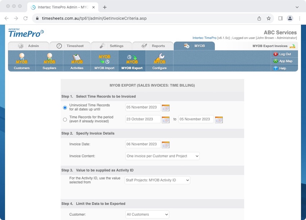Image resolution: width=306 pixels, height=220 pixels.
Task: Select Time Records for the period option
Action: tap(65, 119)
